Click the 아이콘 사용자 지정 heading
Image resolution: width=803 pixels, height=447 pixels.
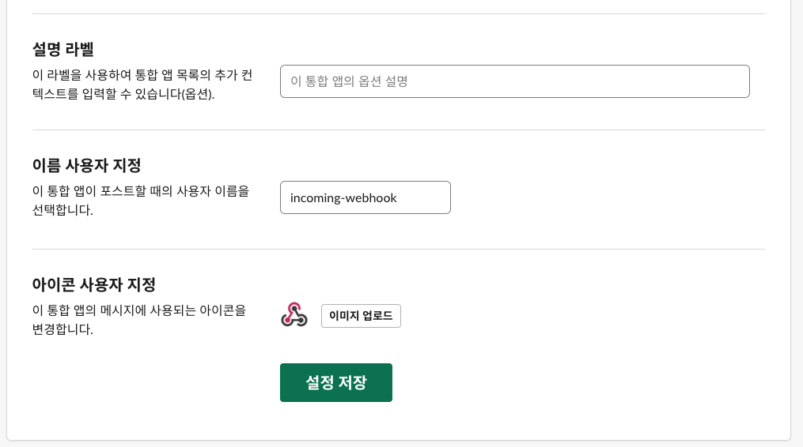click(x=93, y=284)
